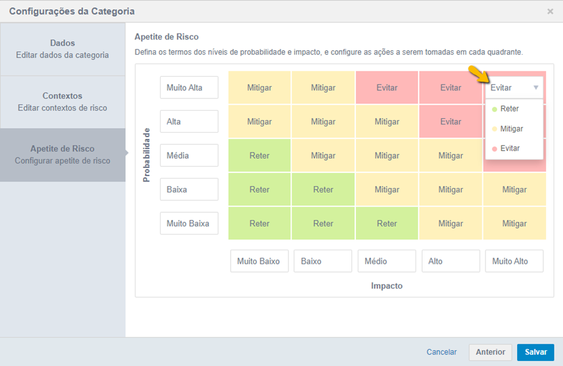
Task: Switch to the Contextos tab
Action: pyautogui.click(x=62, y=102)
